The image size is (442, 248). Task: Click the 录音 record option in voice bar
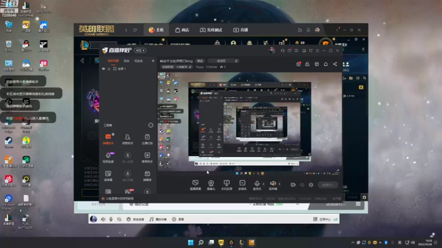click(178, 219)
